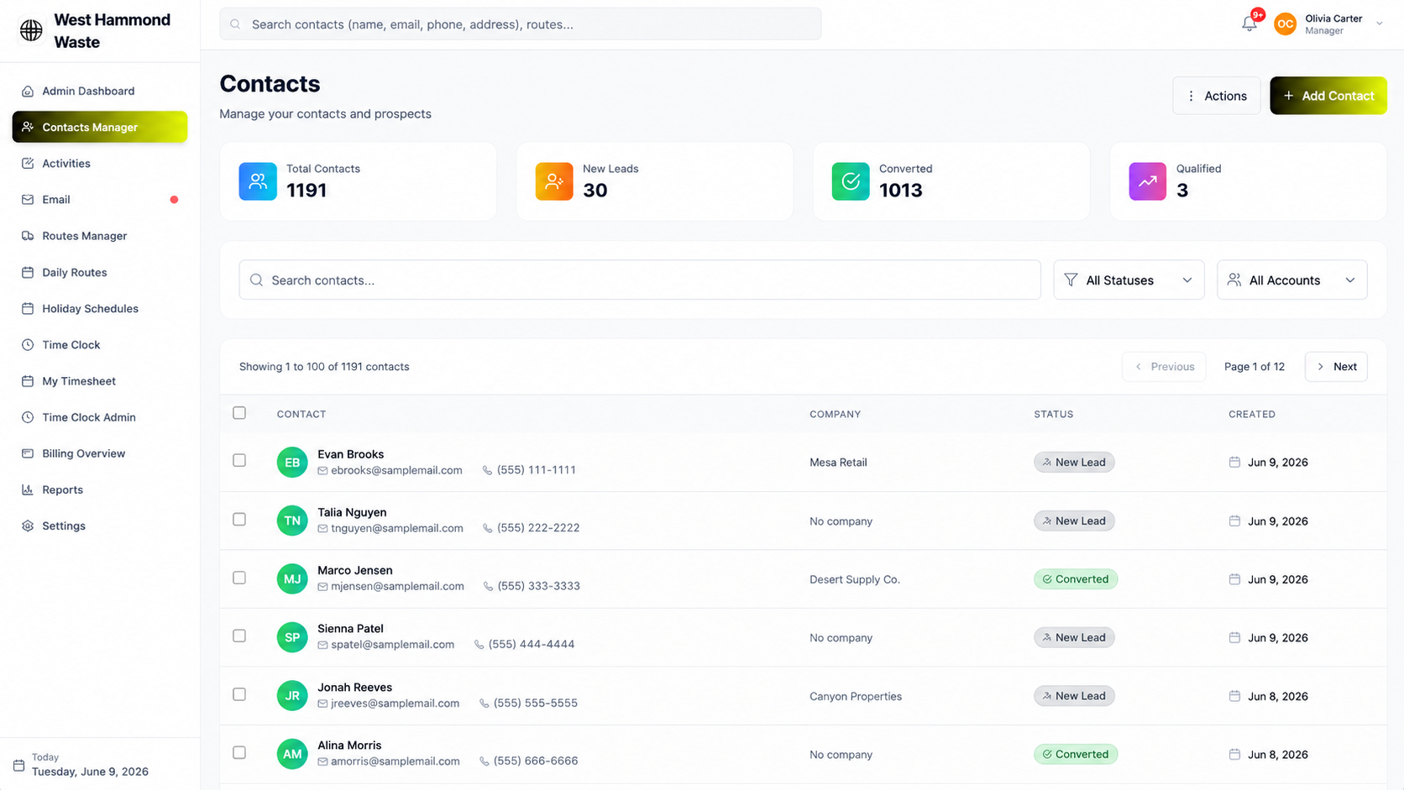The image size is (1404, 790).
Task: Click the COMPANY column header
Action: click(835, 414)
